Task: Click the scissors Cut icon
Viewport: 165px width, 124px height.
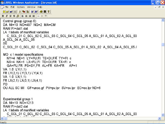Action: pyautogui.click(x=20, y=12)
